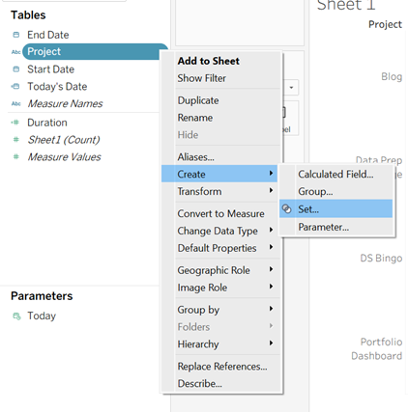Open the dropdown arrow behind the context menu
408x412 pixels.
coord(291,88)
